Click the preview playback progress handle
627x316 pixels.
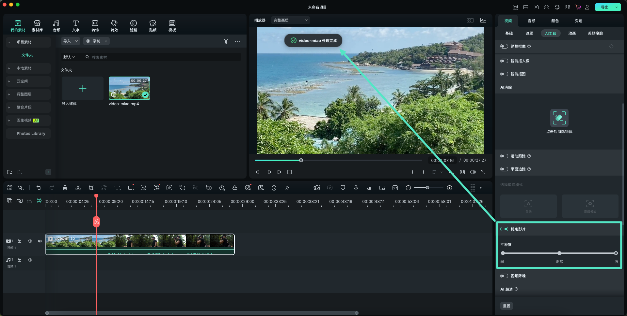301,160
